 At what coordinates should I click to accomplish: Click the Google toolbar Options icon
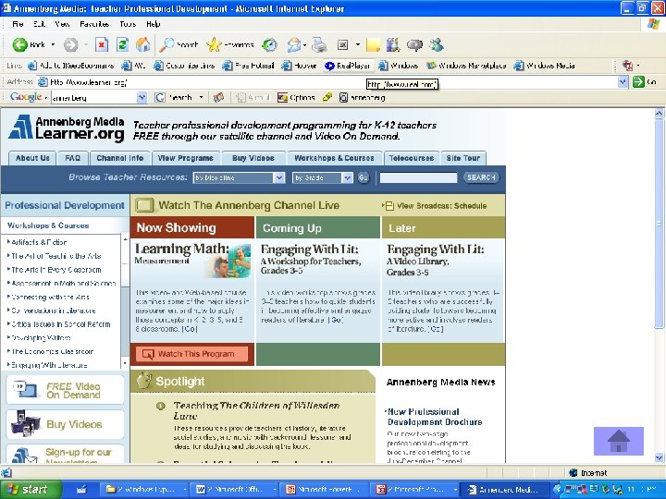point(282,98)
